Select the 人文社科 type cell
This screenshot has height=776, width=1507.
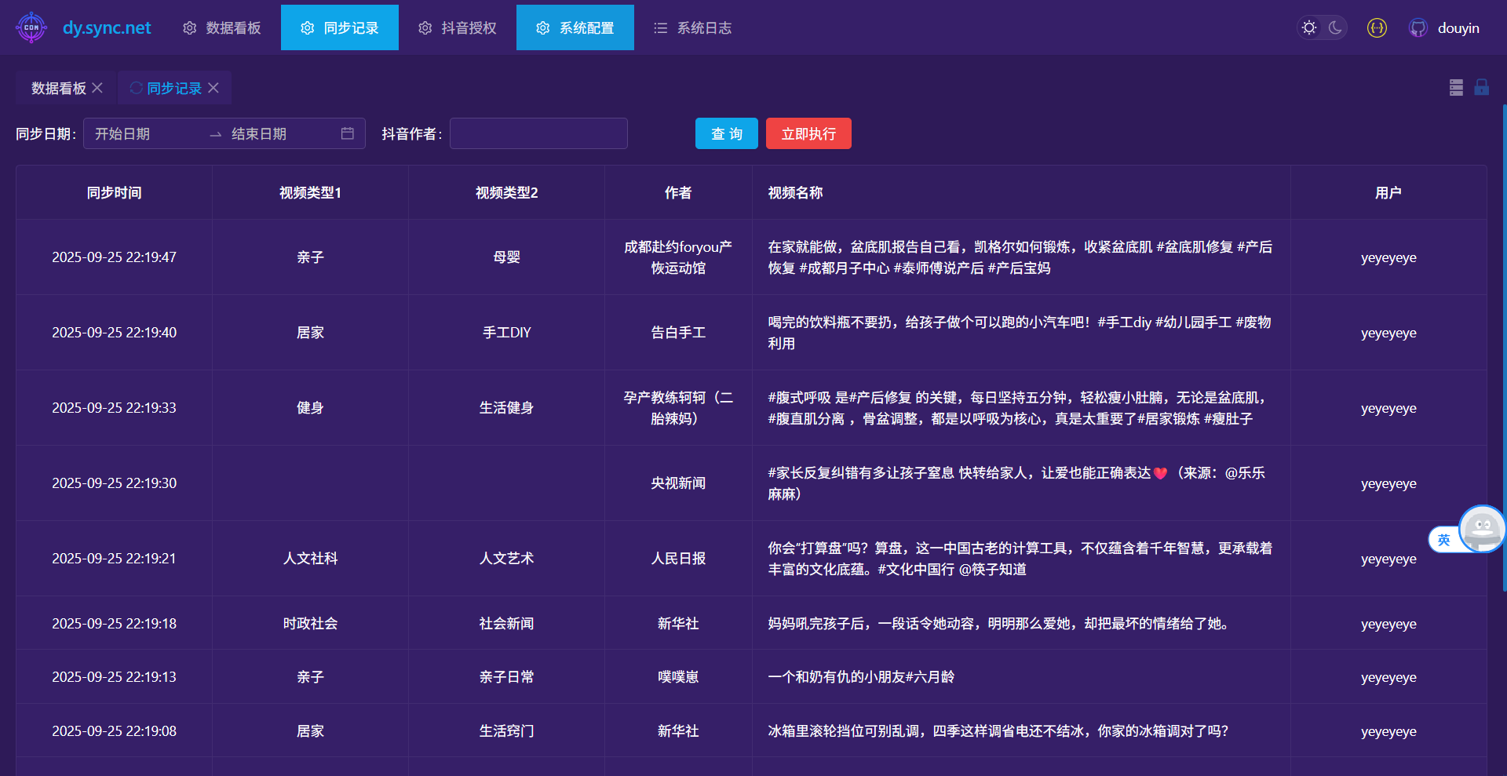(310, 559)
